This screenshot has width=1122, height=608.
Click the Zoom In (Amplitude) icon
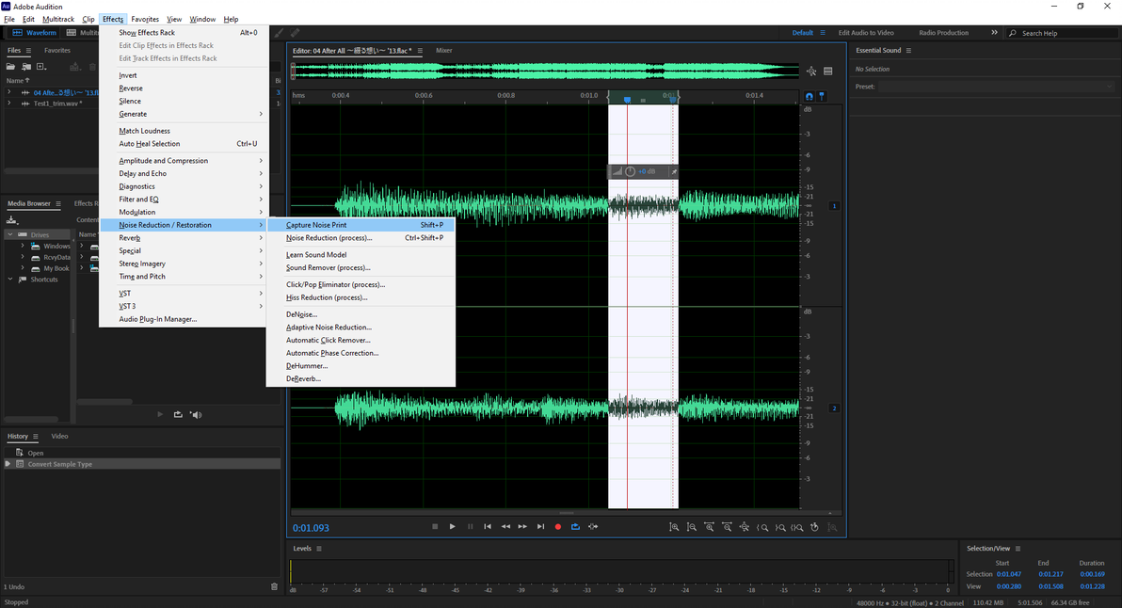pyautogui.click(x=673, y=527)
